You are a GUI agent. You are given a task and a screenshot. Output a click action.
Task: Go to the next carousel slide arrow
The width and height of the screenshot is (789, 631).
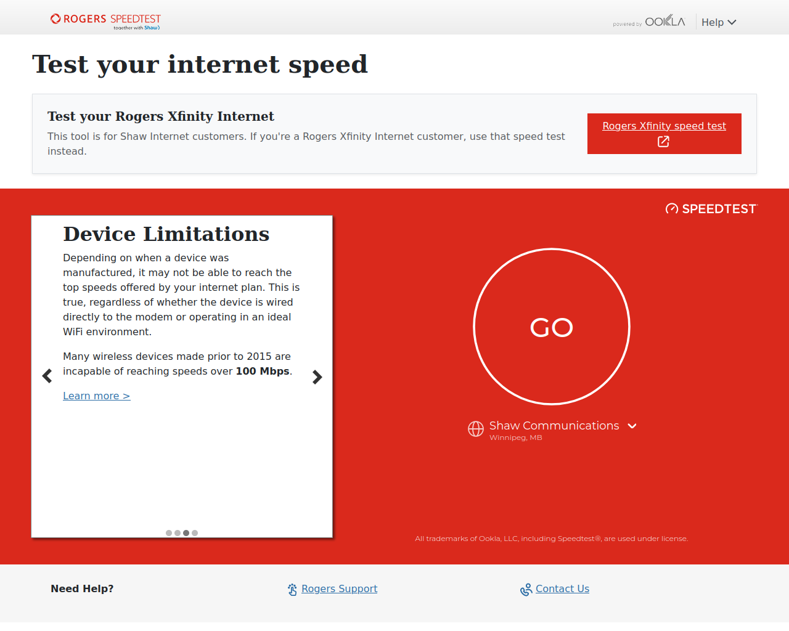pyautogui.click(x=317, y=377)
